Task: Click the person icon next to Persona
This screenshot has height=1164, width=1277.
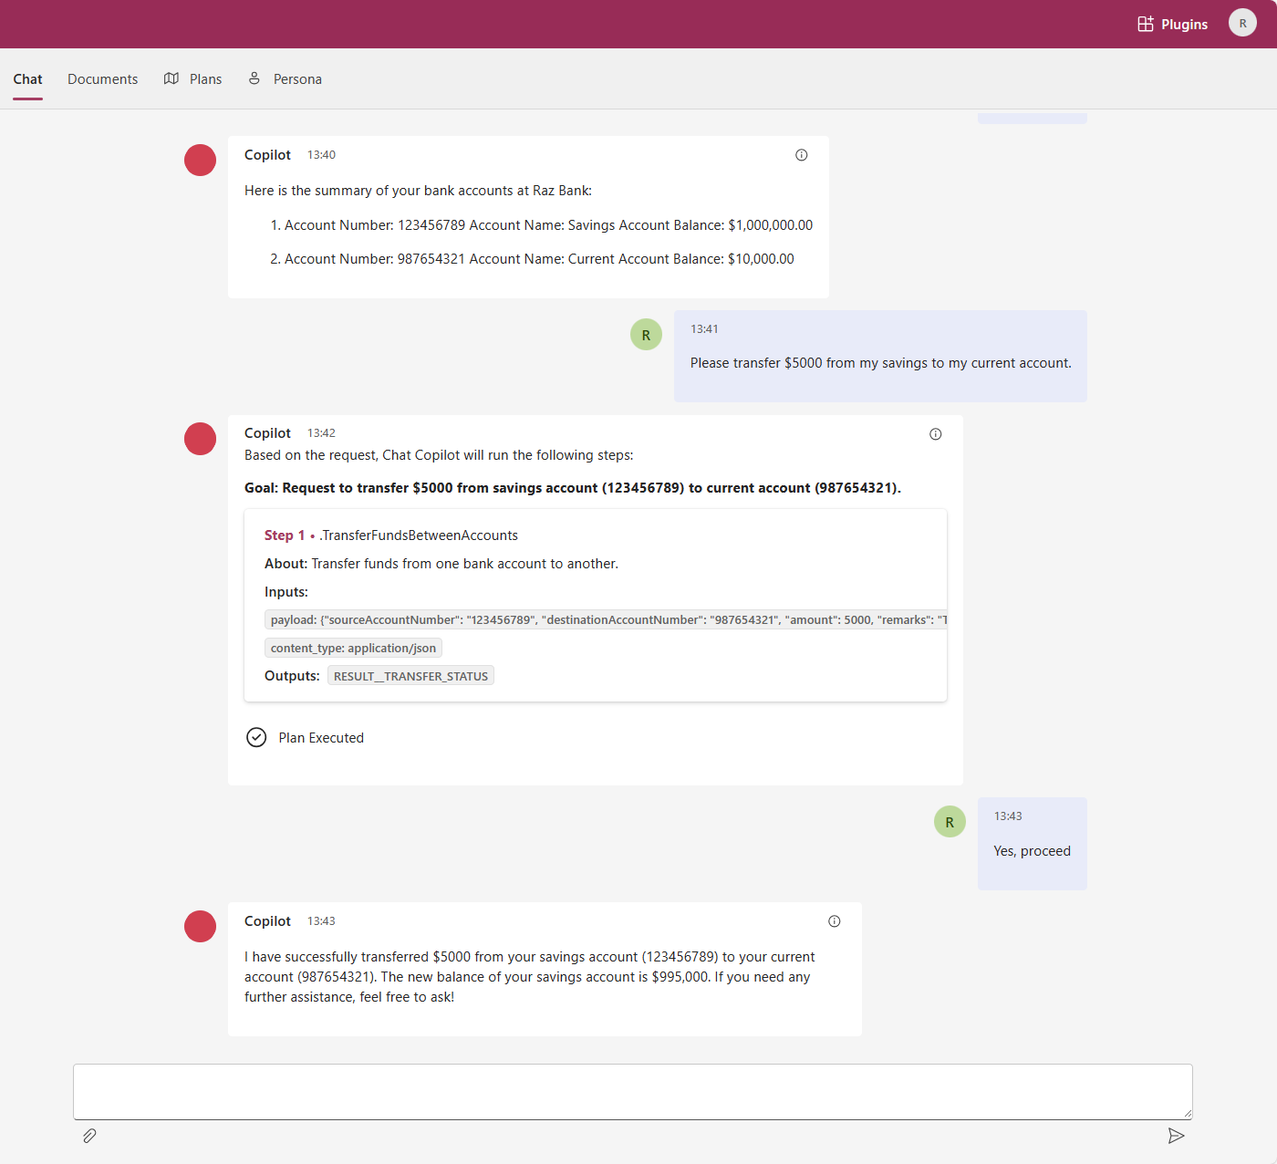Action: coord(254,78)
